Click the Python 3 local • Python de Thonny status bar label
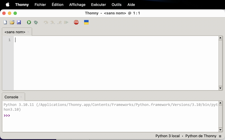Viewport: 225px width, 140px height. tap(186, 136)
